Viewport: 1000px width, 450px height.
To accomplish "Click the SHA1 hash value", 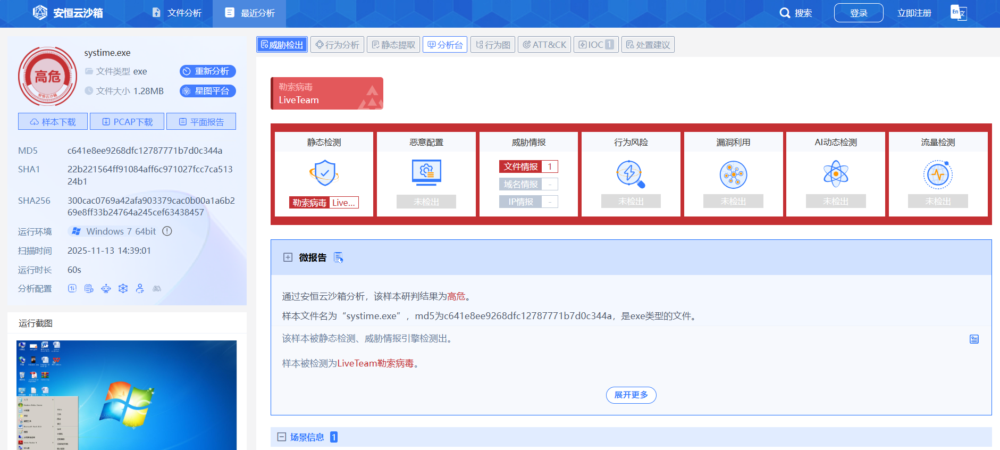I will coord(150,175).
